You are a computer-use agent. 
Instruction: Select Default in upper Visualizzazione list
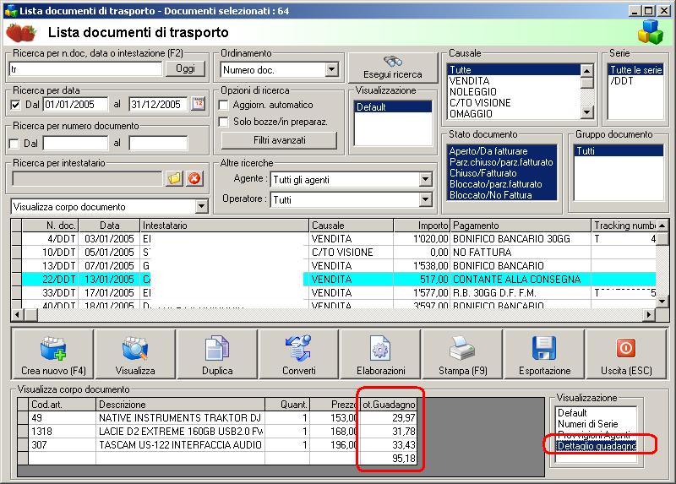click(393, 107)
